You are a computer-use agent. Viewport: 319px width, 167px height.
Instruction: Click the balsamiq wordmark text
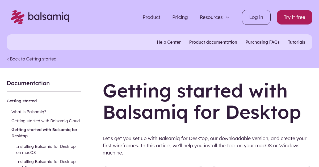click(x=48, y=17)
